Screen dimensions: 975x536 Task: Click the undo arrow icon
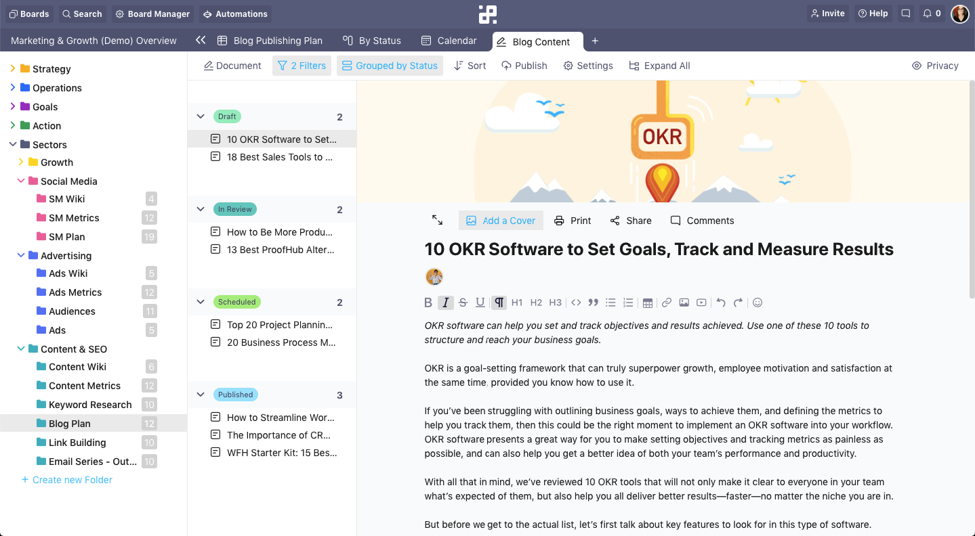click(721, 303)
